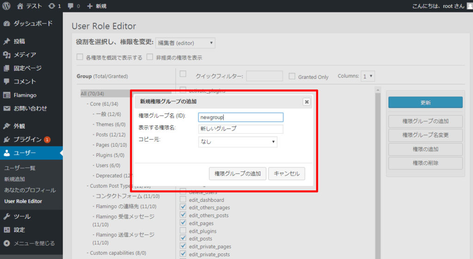Expand the コピー元 dropdown
Screen dimensions: 473x259
237,142
